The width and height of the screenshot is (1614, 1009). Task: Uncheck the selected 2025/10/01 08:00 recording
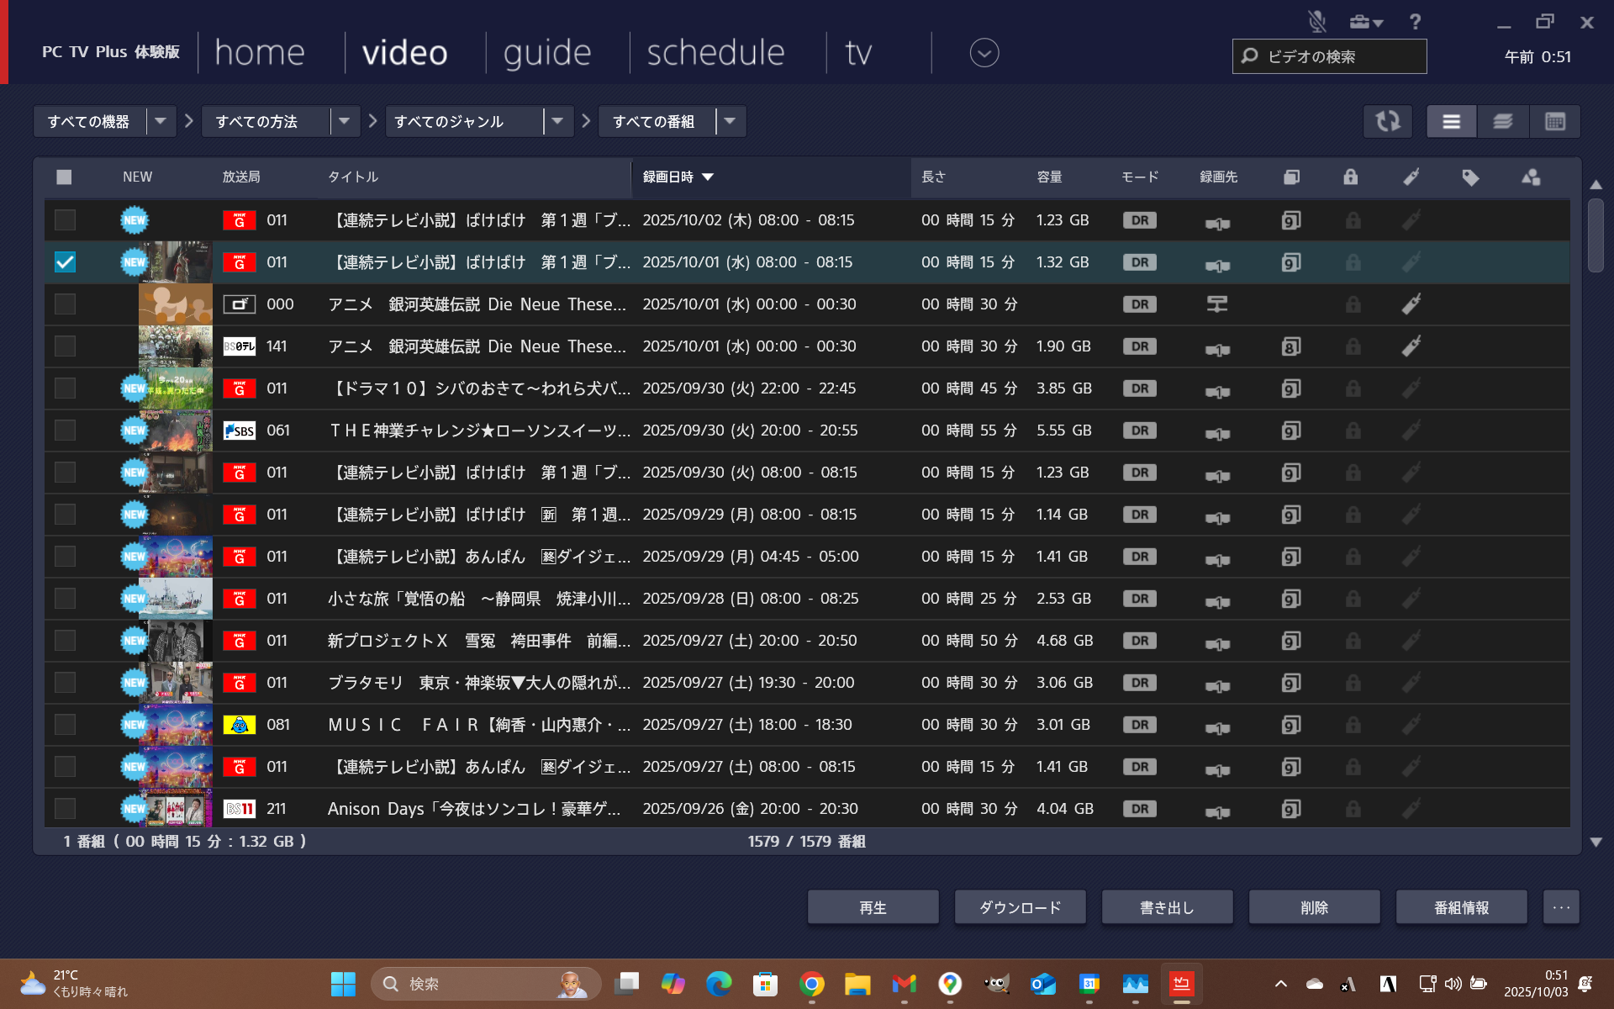(x=65, y=262)
